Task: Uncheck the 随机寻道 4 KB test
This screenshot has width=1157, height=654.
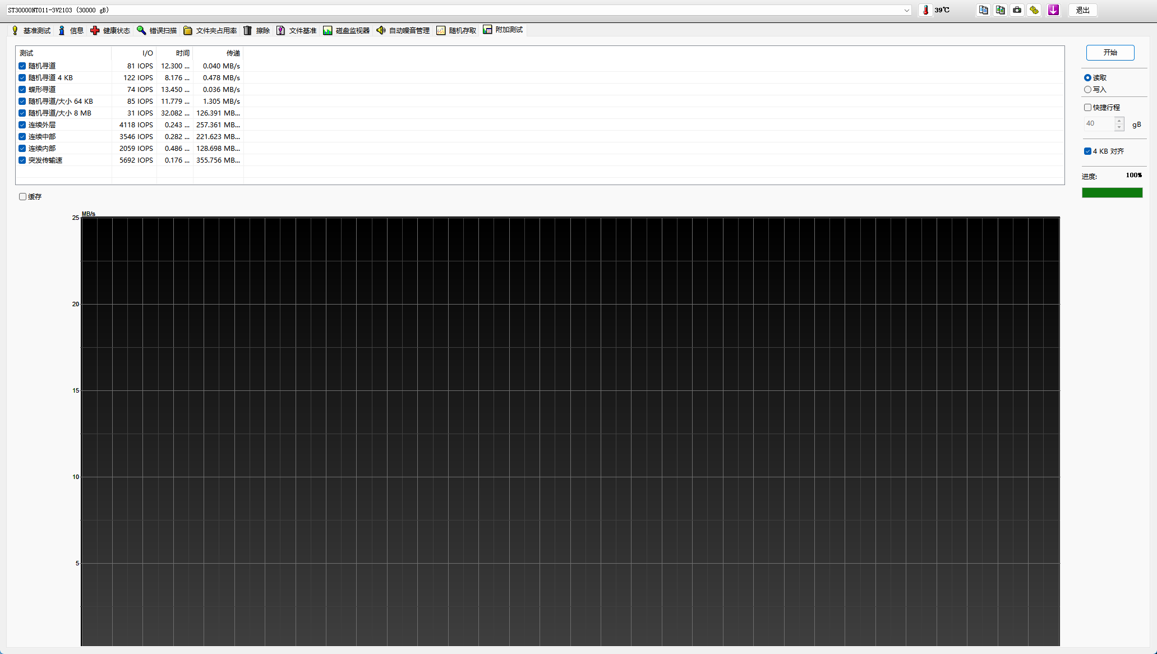Action: tap(22, 78)
